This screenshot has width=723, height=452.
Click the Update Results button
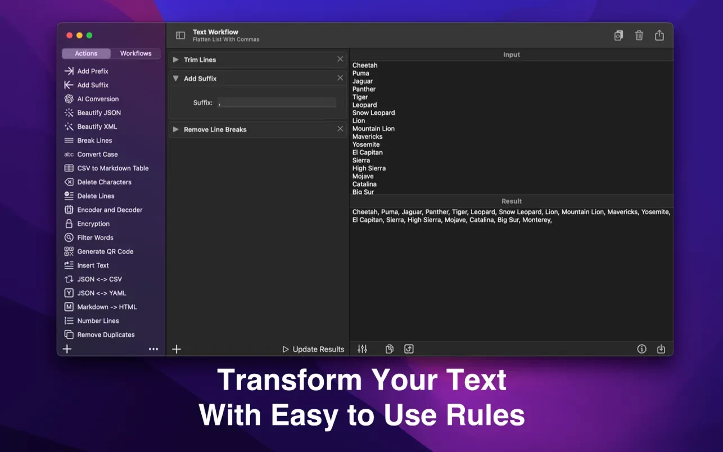pyautogui.click(x=313, y=349)
